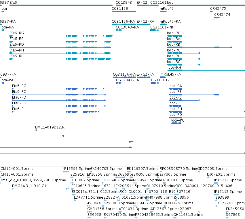Select the CG31156 gene label
Screen dimensions: 245x219
(120, 8)
